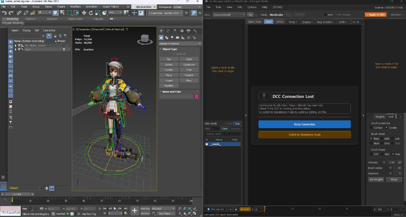Tick the Intensity checkbox
Screen dimensions: 406x217
[x=384, y=162]
